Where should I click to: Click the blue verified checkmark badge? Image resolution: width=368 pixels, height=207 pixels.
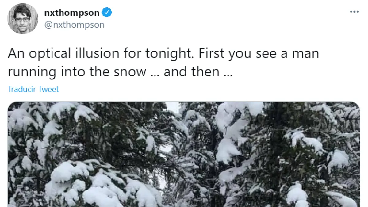coord(107,13)
